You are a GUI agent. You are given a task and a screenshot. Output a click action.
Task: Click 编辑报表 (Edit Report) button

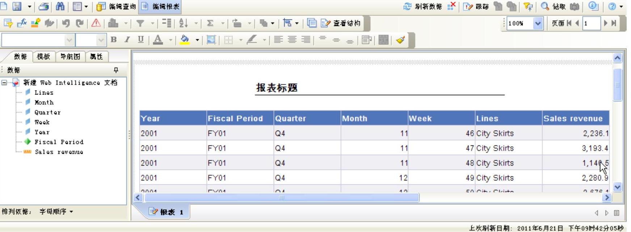160,6
